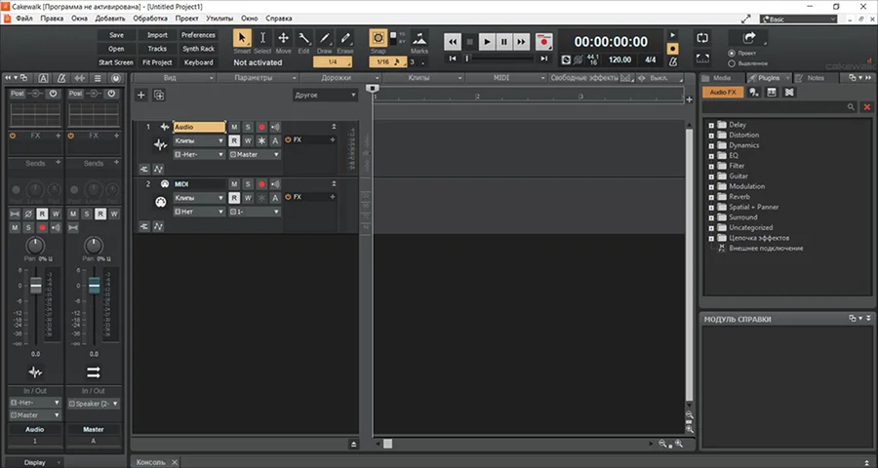The image size is (878, 468).
Task: Solo the Audio track
Action: (248, 127)
